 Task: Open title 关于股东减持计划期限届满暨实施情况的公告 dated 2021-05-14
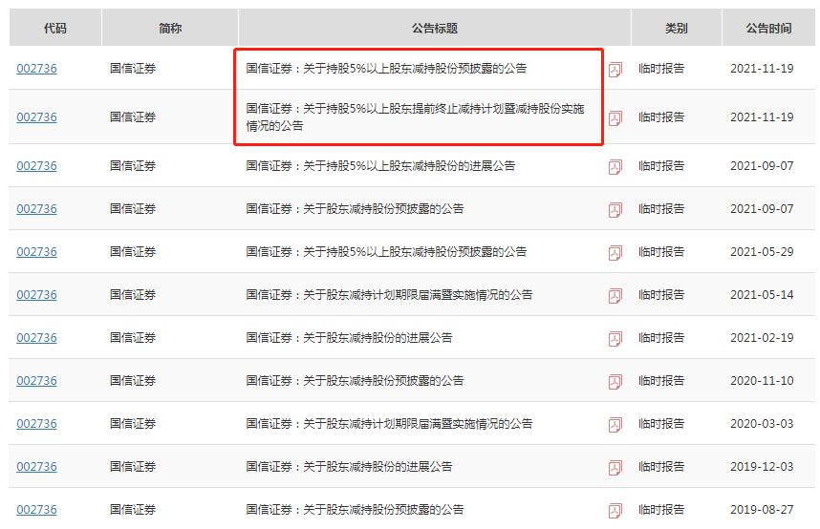coord(389,294)
